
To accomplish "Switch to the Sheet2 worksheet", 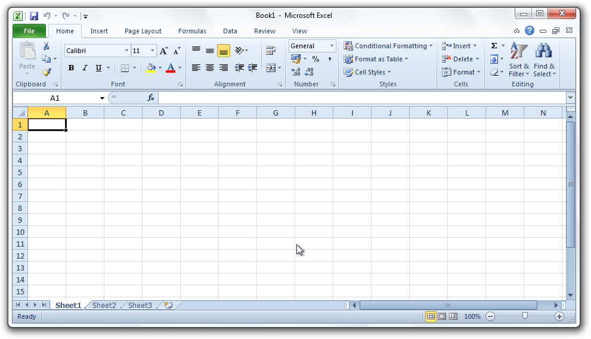I will (x=104, y=305).
